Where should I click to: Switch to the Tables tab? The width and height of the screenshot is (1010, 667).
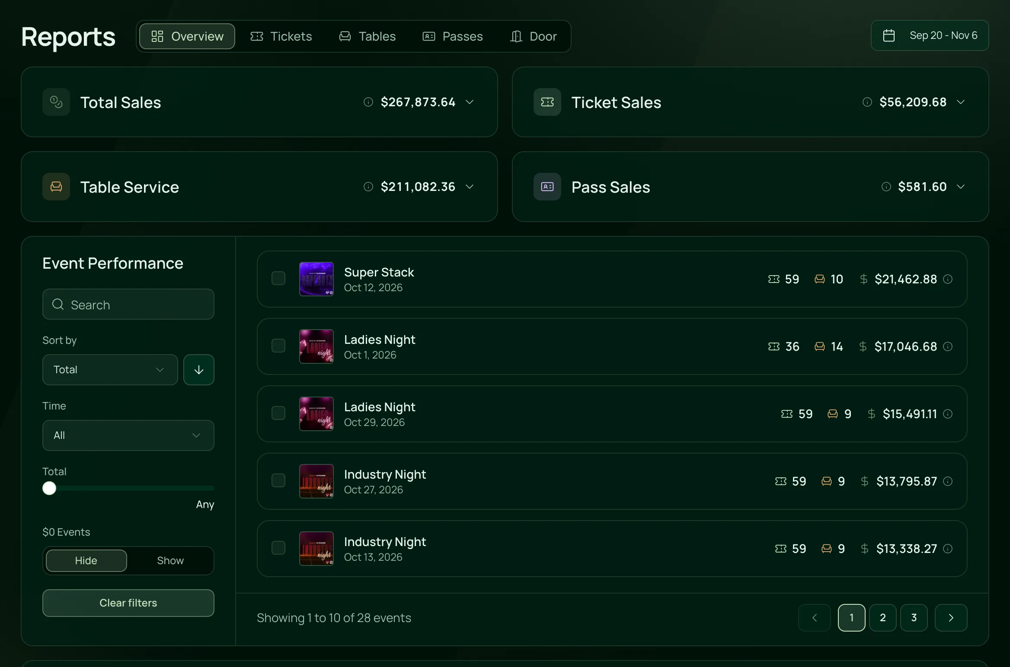[368, 36]
